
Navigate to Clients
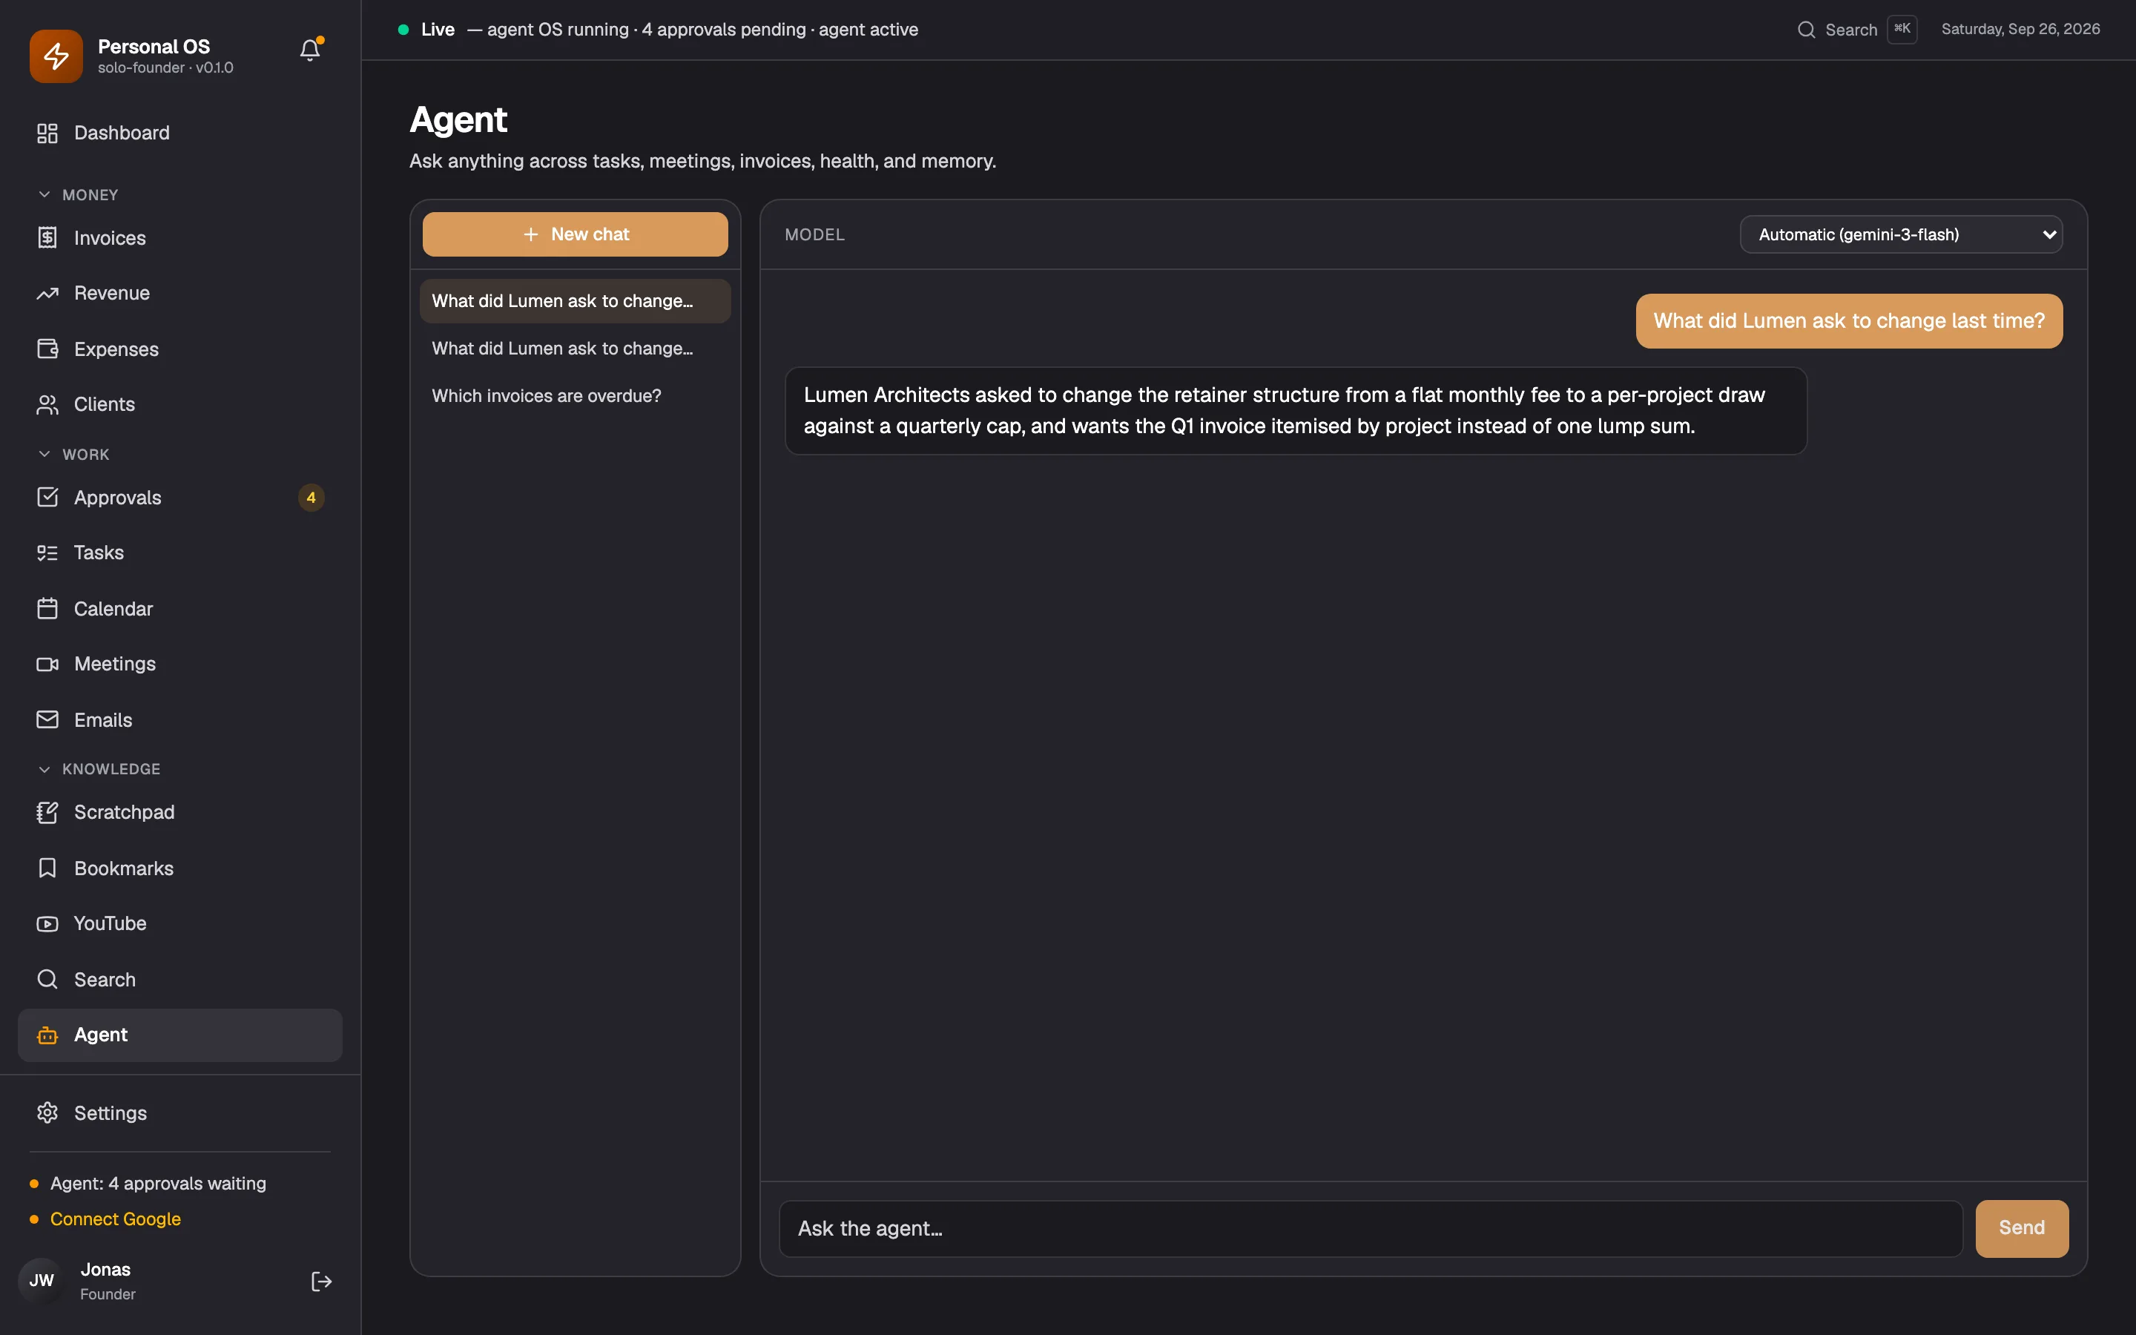pyautogui.click(x=180, y=404)
